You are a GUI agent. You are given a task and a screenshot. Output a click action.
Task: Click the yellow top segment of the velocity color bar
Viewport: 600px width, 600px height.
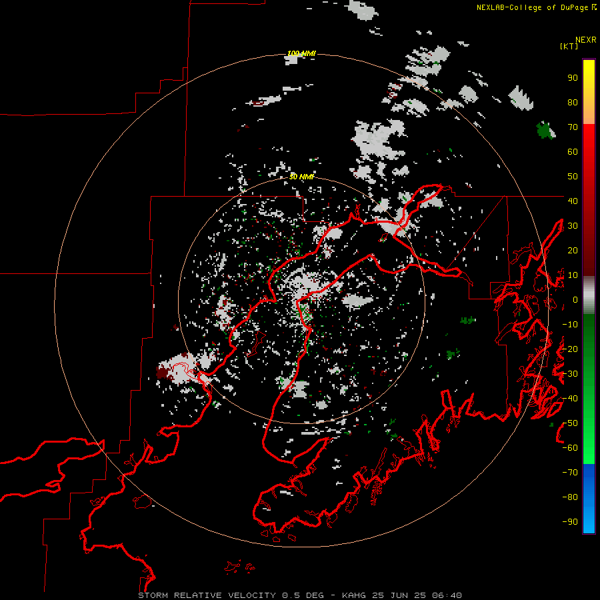(589, 92)
